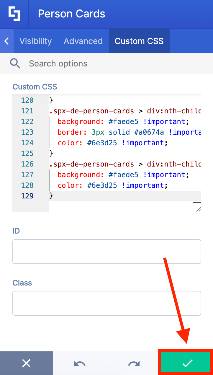Viewport: 213px width, 375px height.
Task: Click the Divi logo icon in header
Action: pyautogui.click(x=14, y=14)
